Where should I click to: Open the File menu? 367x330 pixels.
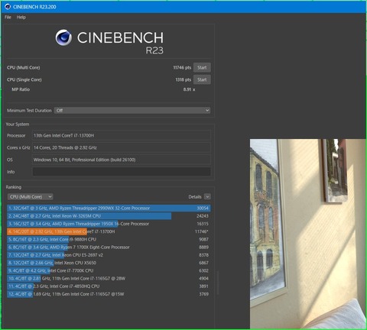click(8, 18)
